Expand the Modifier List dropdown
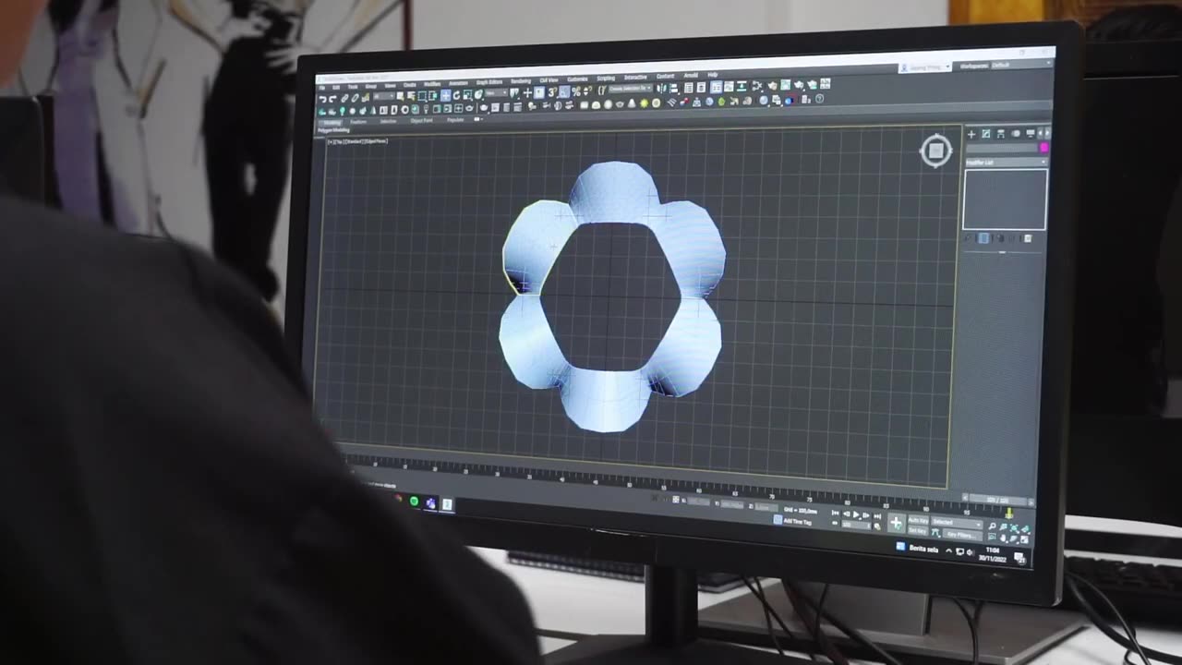 point(1007,162)
